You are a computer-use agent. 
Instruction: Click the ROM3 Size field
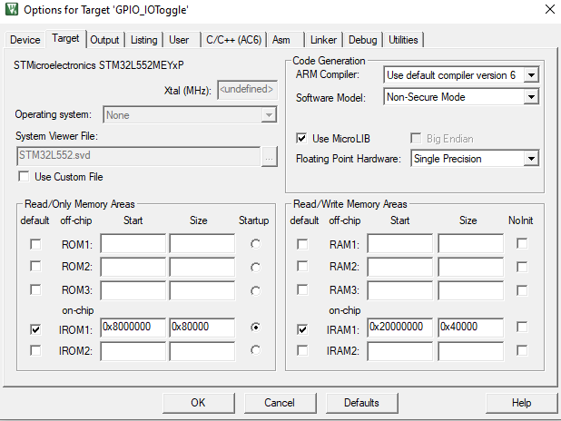click(202, 290)
